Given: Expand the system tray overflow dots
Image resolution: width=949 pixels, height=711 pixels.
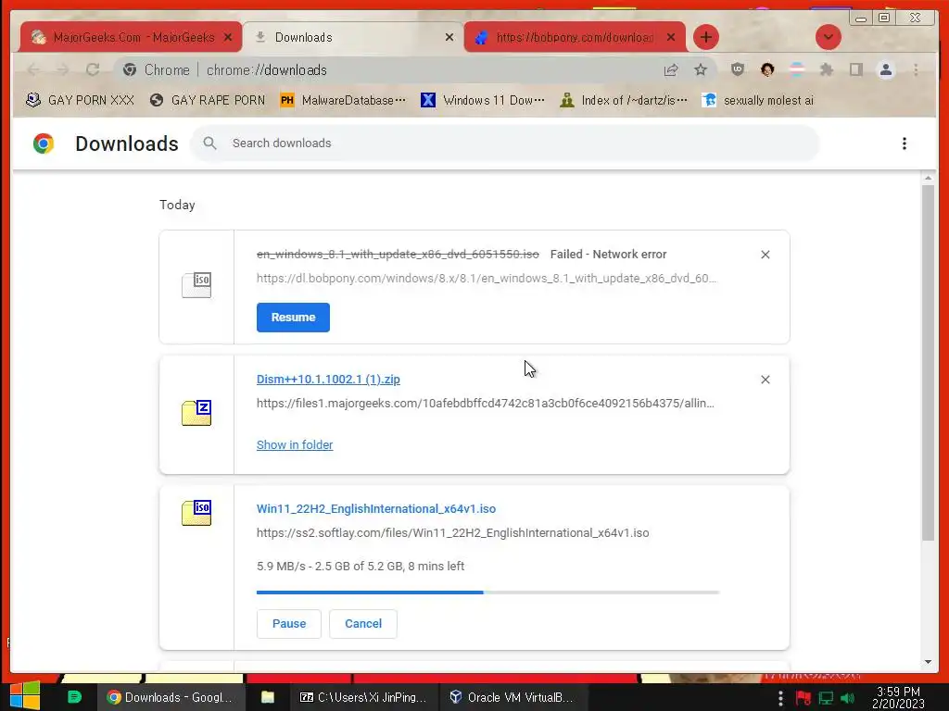Looking at the screenshot, I should pos(780,698).
